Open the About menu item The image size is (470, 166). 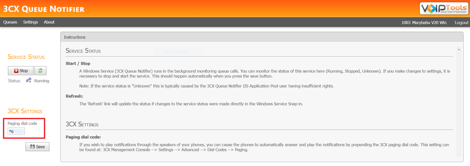49,22
